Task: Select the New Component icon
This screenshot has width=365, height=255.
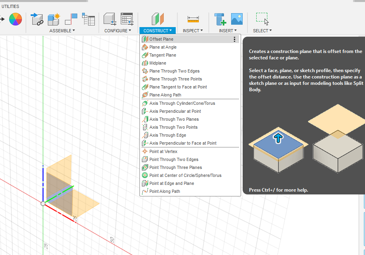Action: click(53, 19)
